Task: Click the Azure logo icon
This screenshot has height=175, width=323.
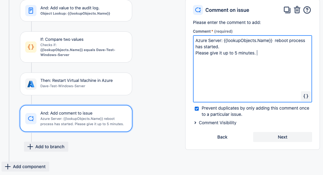Action: click(x=31, y=84)
